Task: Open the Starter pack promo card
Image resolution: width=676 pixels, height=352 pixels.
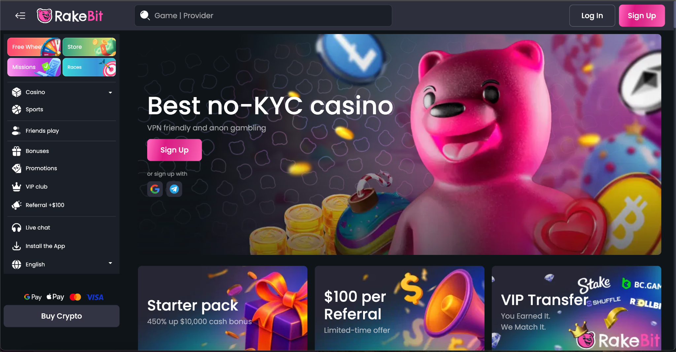Action: (x=223, y=308)
